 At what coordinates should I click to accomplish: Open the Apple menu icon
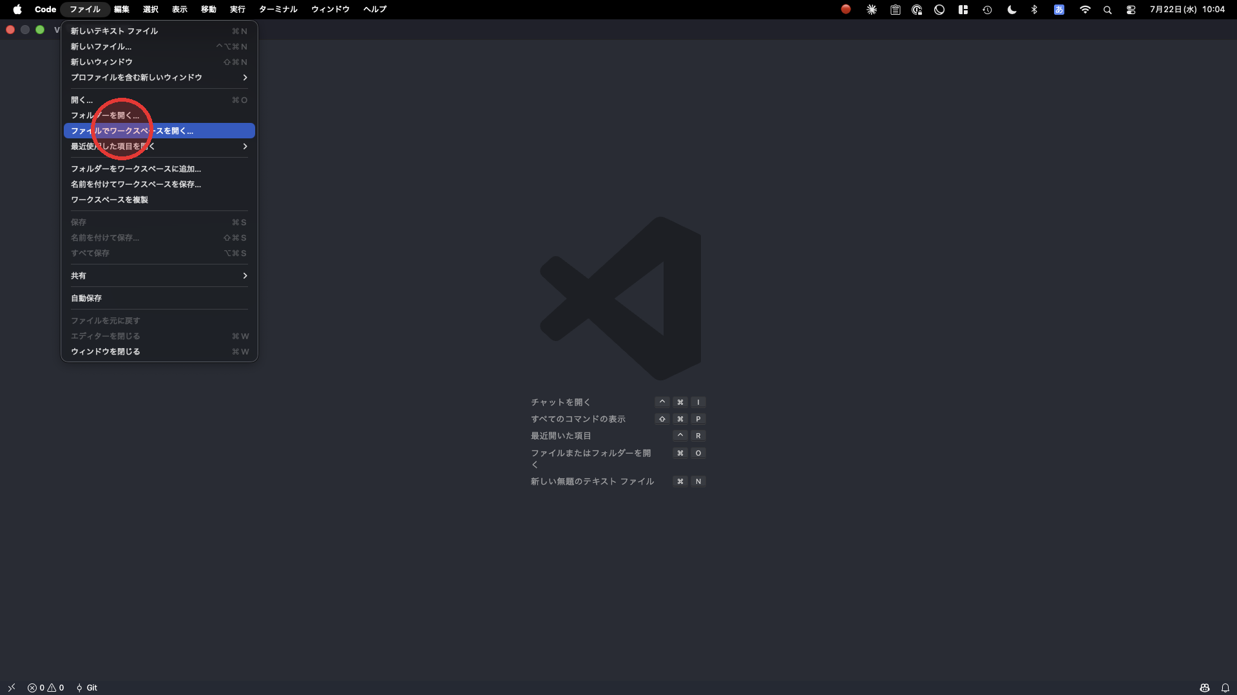pyautogui.click(x=17, y=9)
